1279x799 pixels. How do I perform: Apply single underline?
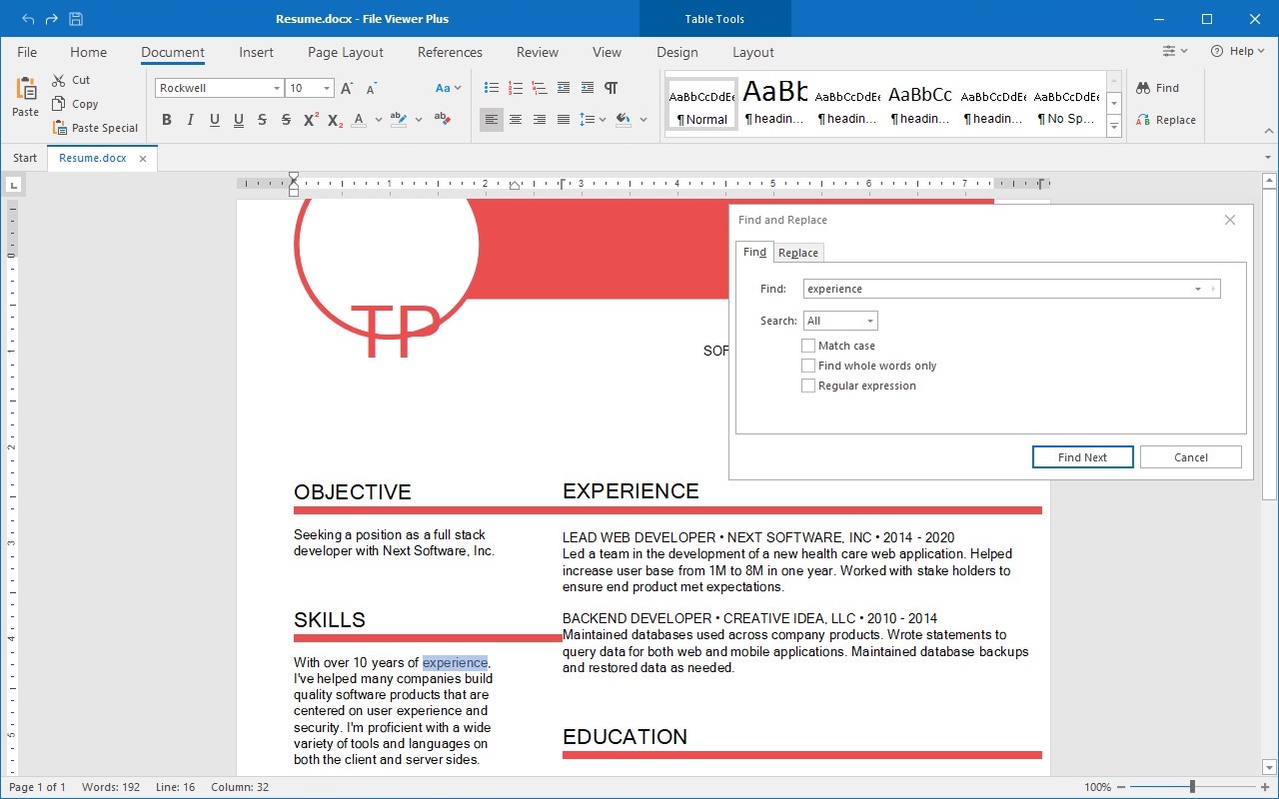[x=215, y=120]
